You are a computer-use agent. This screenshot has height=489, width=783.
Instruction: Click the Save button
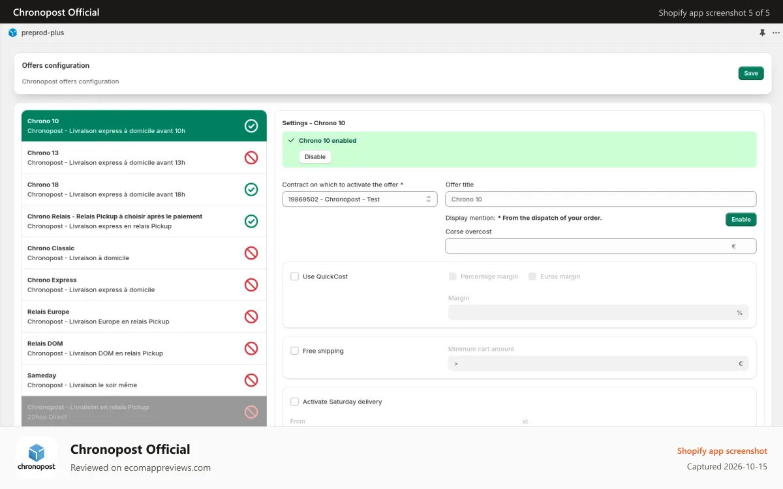coord(751,73)
